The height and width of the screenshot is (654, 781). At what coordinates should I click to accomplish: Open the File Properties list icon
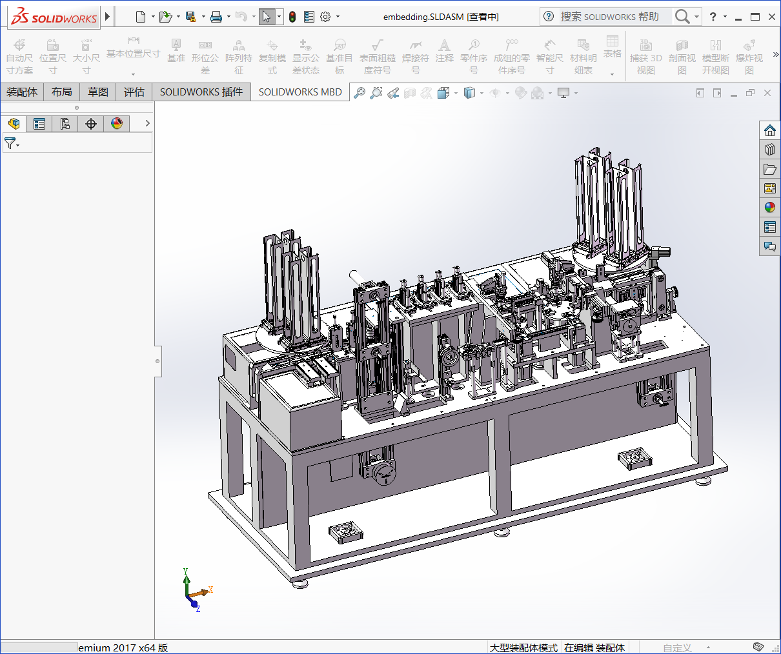(309, 17)
